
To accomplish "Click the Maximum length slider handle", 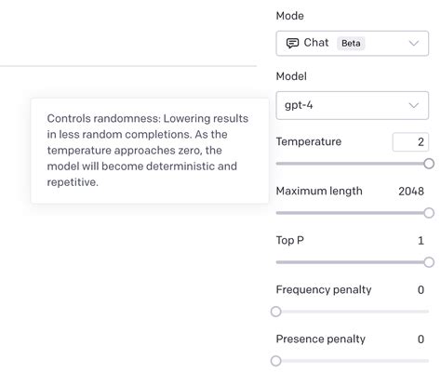I will pos(429,213).
